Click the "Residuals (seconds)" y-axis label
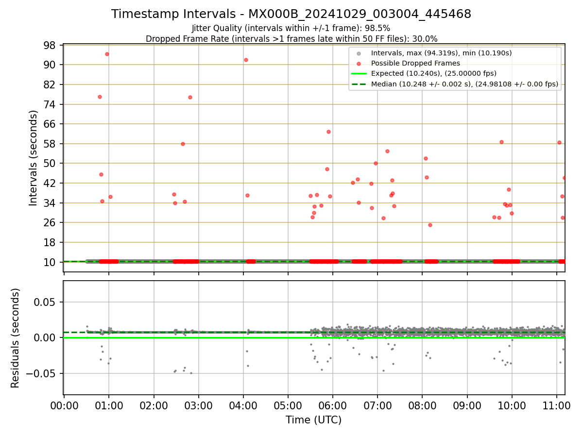This screenshot has height=437, width=583. pyautogui.click(x=16, y=338)
